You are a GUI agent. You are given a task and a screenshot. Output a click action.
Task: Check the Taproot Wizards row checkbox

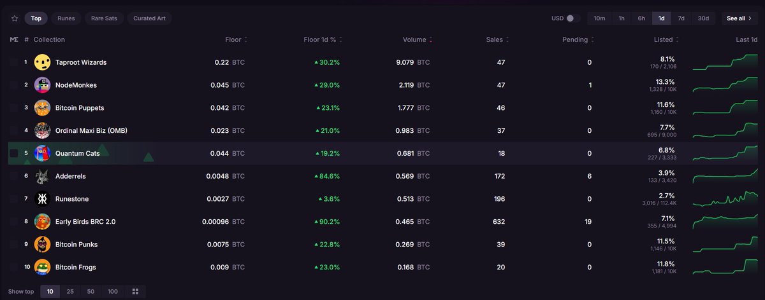[x=14, y=62]
